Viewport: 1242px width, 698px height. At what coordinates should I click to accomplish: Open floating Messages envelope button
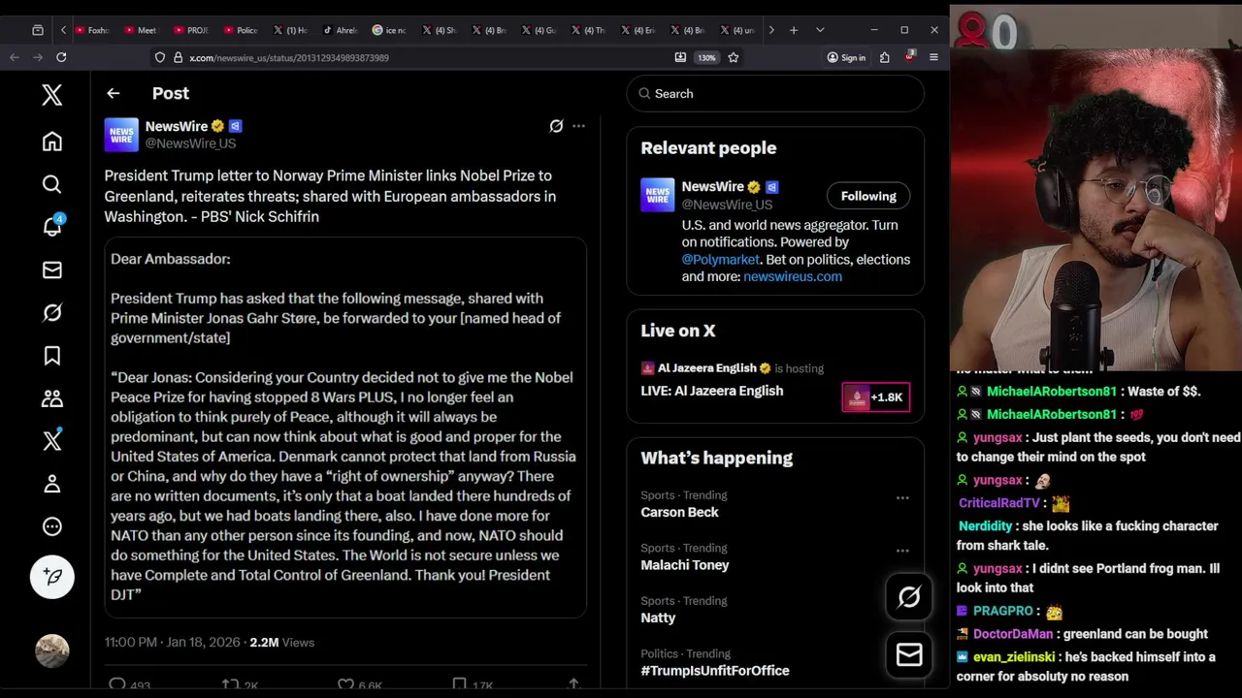(909, 656)
